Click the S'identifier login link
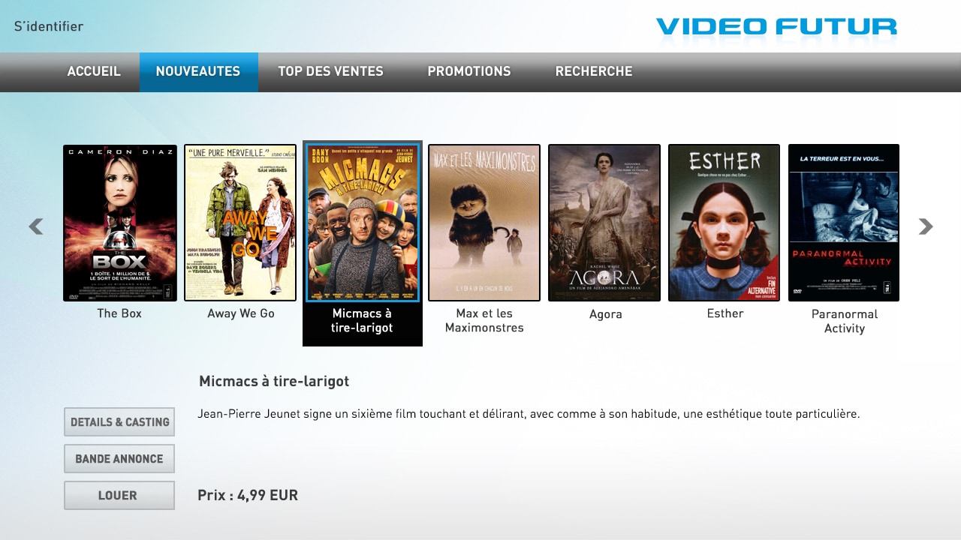Viewport: 961px width, 540px height. 49,26
